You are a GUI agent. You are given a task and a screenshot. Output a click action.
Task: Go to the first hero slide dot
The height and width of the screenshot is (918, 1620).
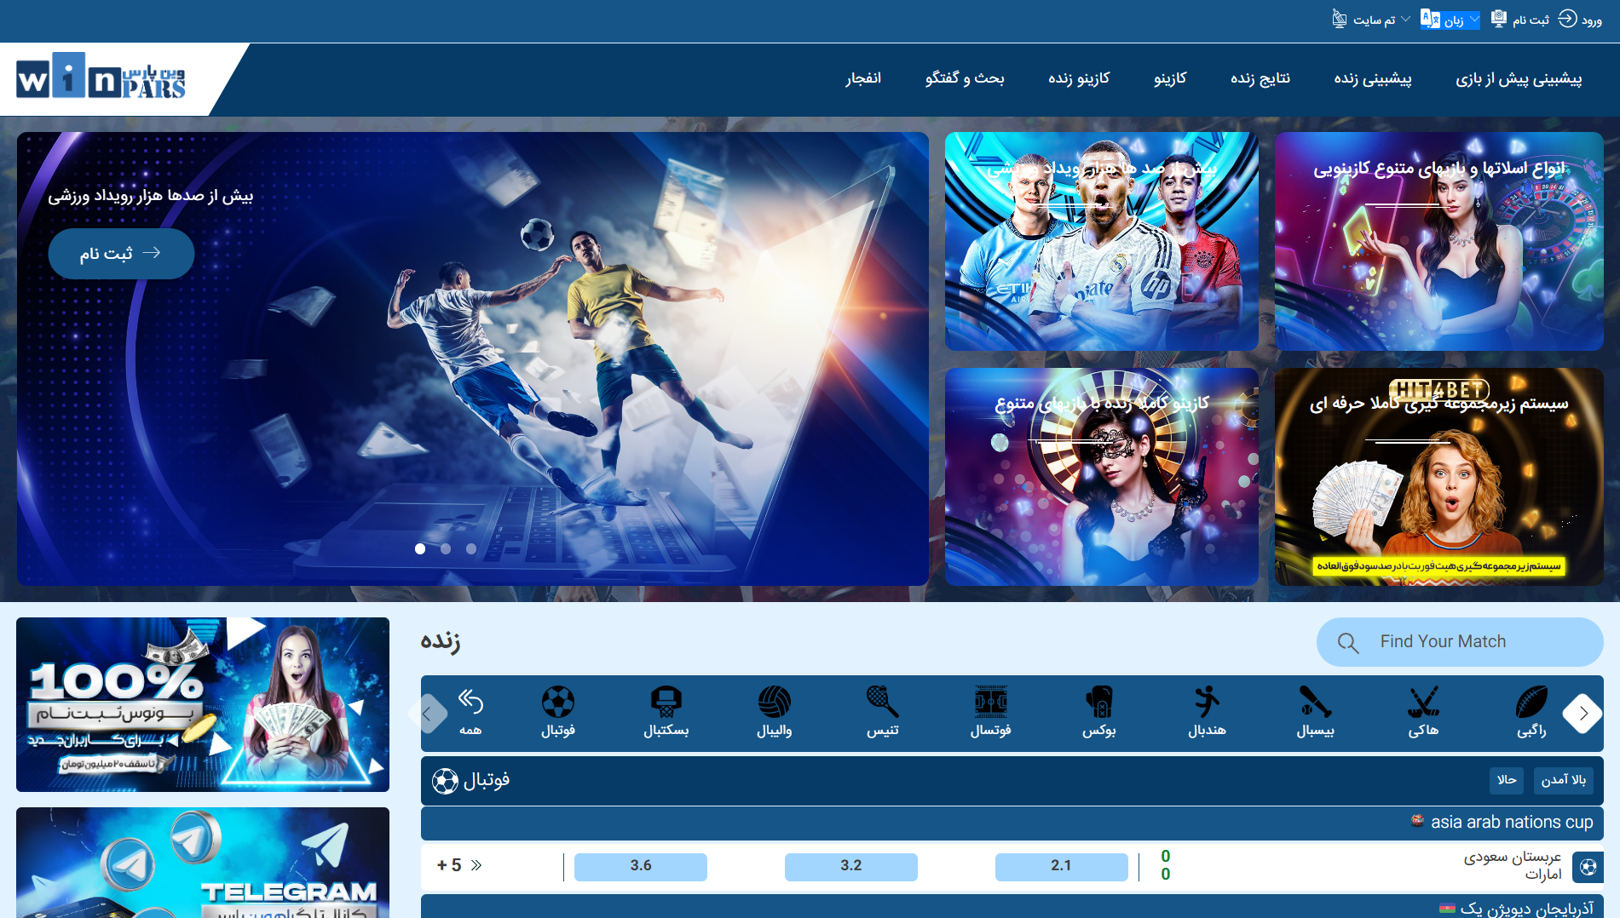(420, 549)
